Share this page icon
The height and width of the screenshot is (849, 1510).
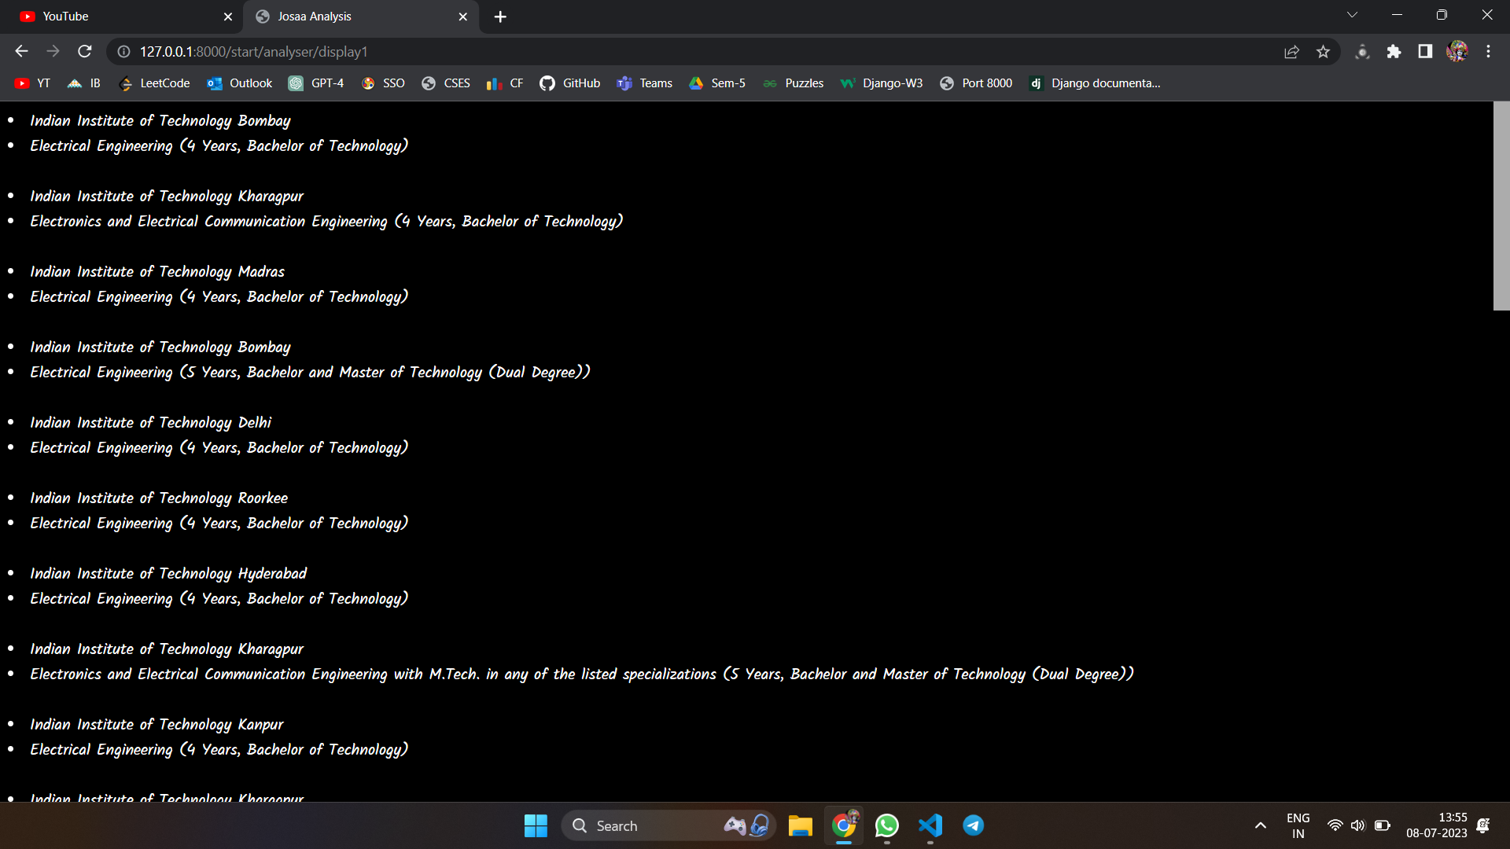1291,52
